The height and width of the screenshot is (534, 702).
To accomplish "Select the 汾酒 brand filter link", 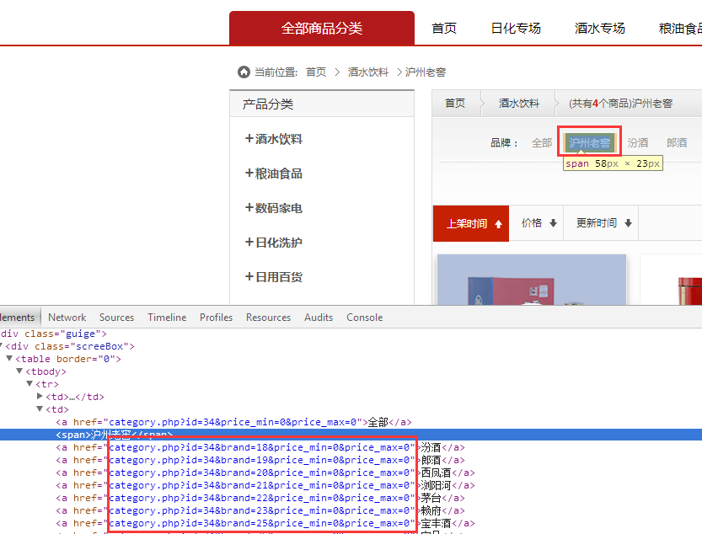I will [638, 143].
